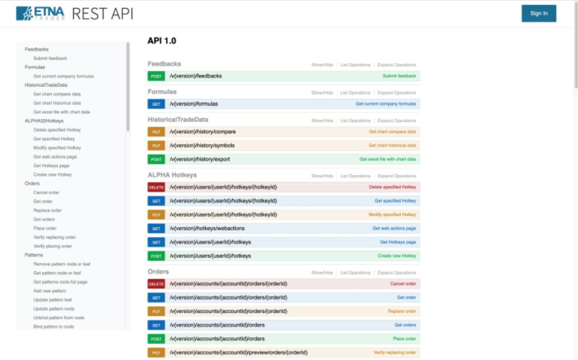Toggle Show/Hide for the Formulas section

click(322, 92)
